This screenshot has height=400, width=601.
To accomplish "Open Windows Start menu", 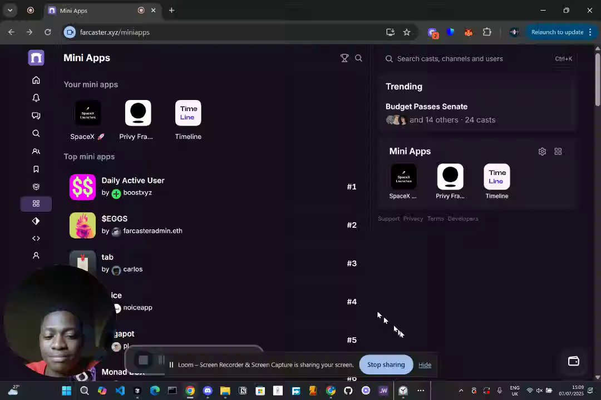I will [66, 391].
